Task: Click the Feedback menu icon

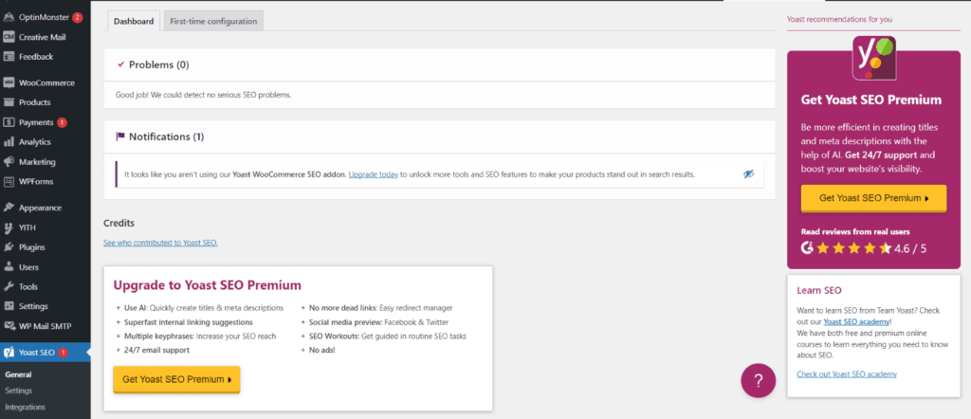Action: tap(9, 57)
